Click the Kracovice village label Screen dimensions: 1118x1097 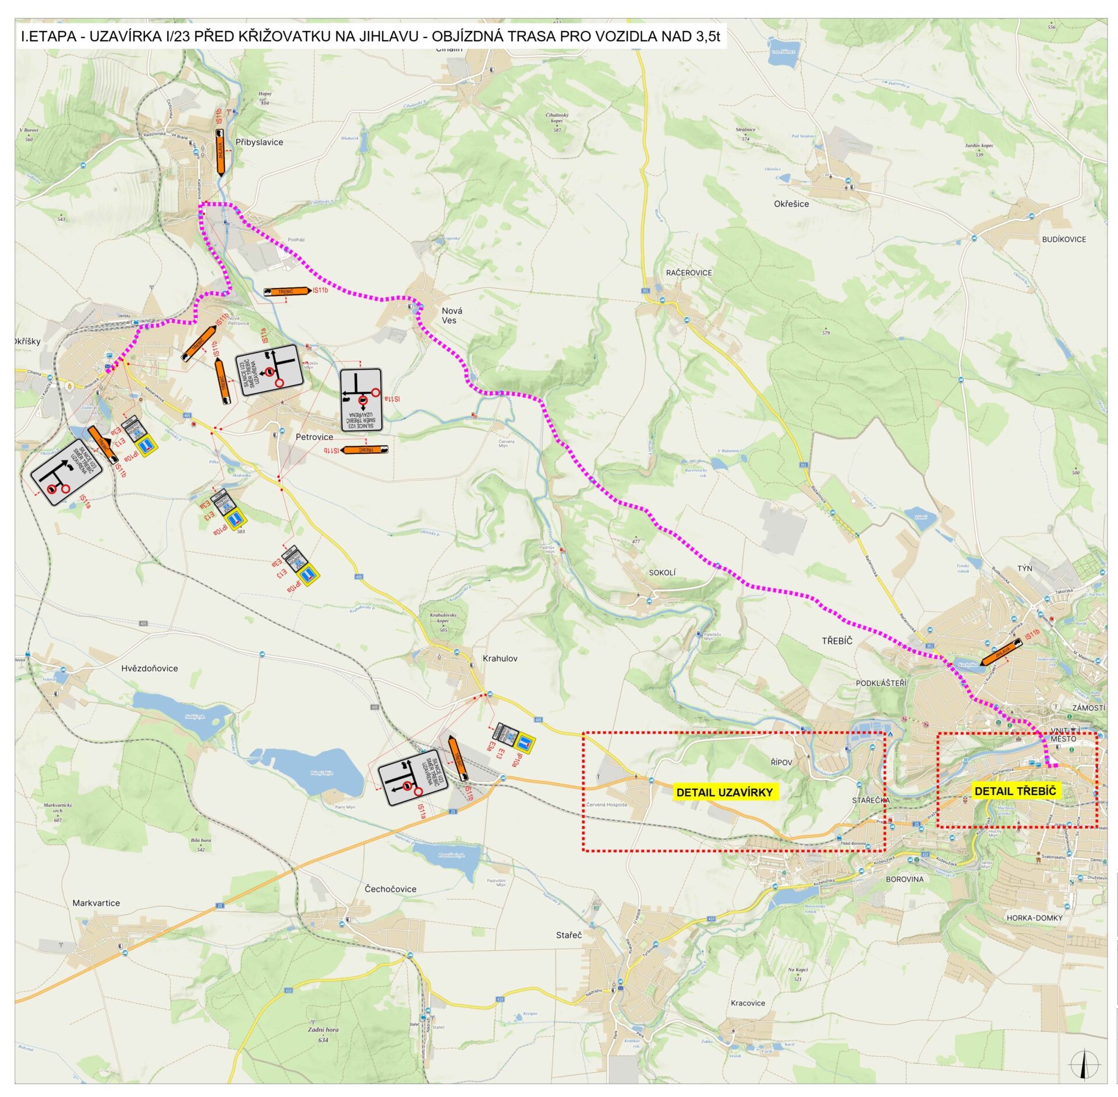(748, 1003)
